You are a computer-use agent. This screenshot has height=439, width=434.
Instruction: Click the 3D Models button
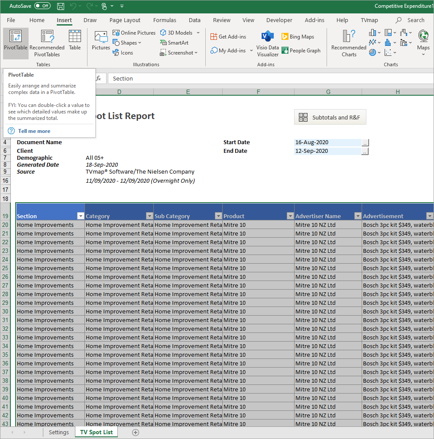point(176,33)
